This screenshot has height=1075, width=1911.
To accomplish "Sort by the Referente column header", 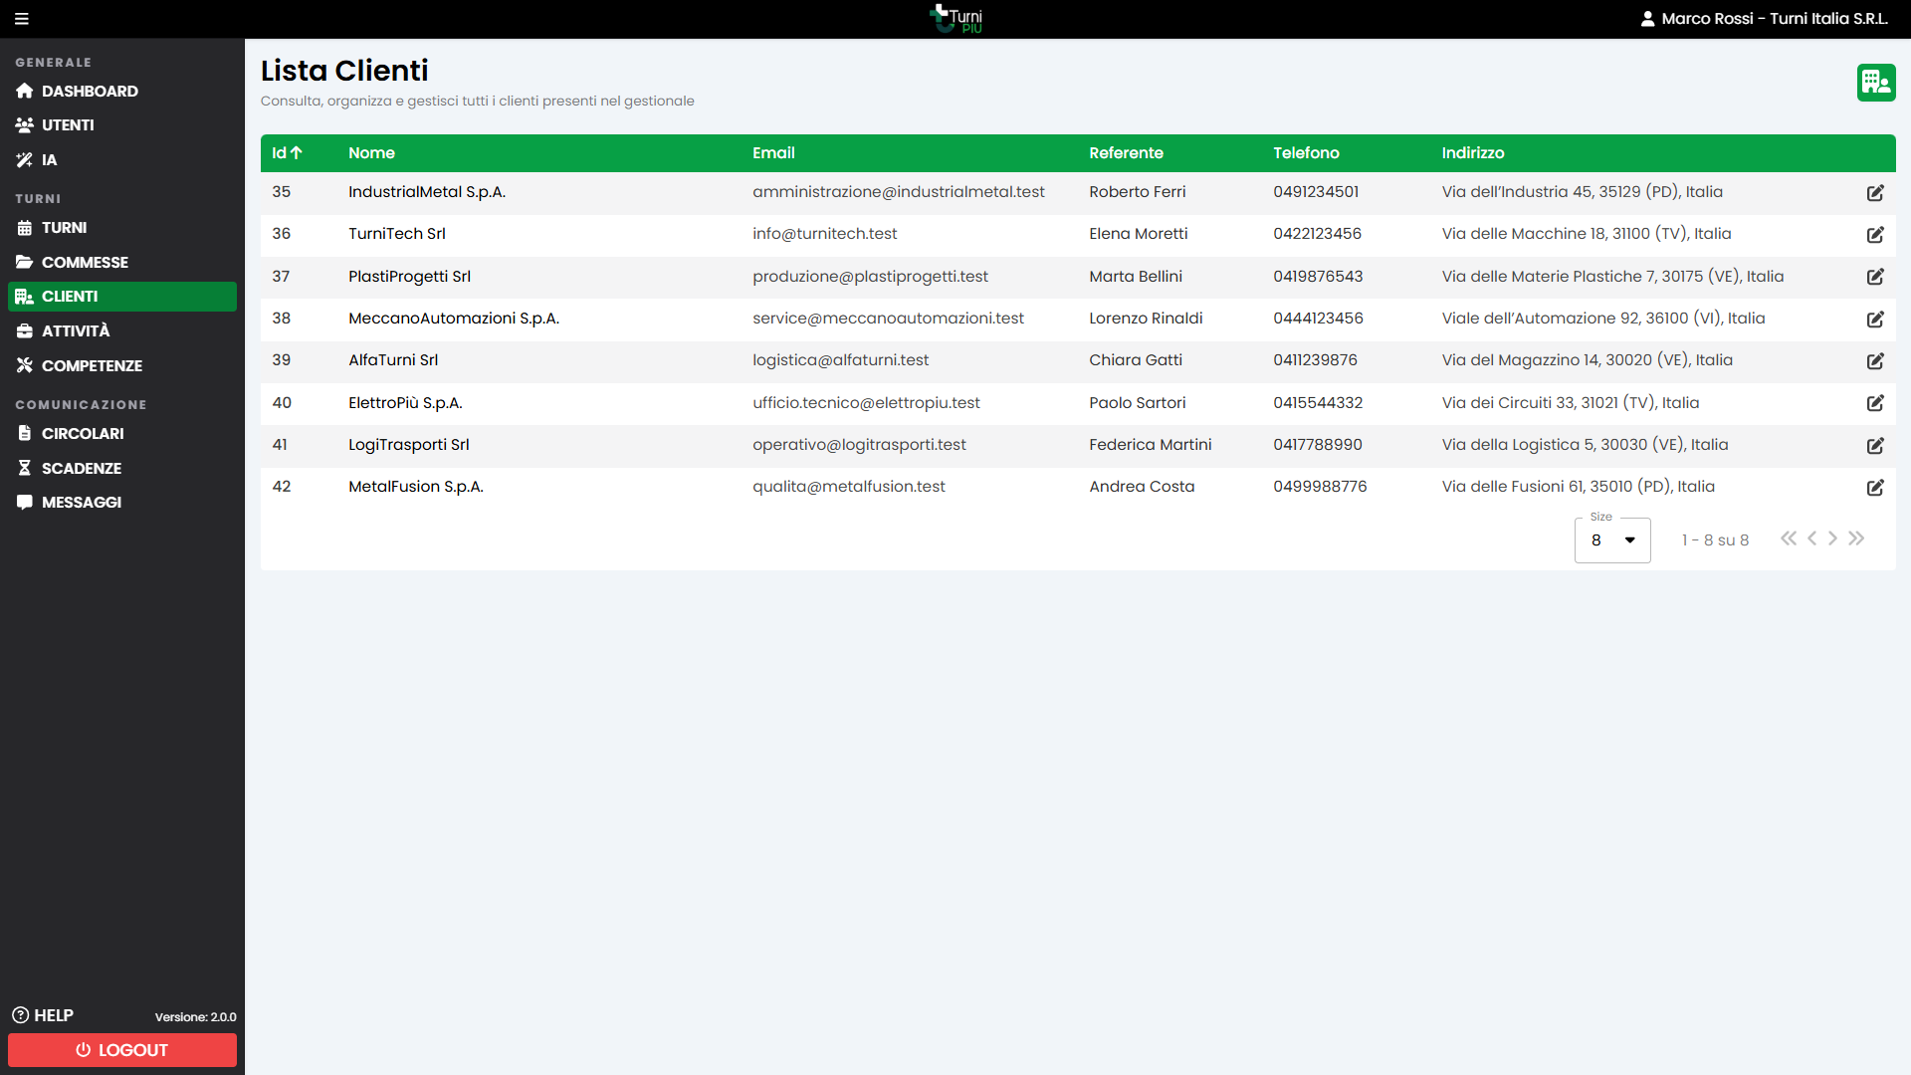I will coord(1126,153).
